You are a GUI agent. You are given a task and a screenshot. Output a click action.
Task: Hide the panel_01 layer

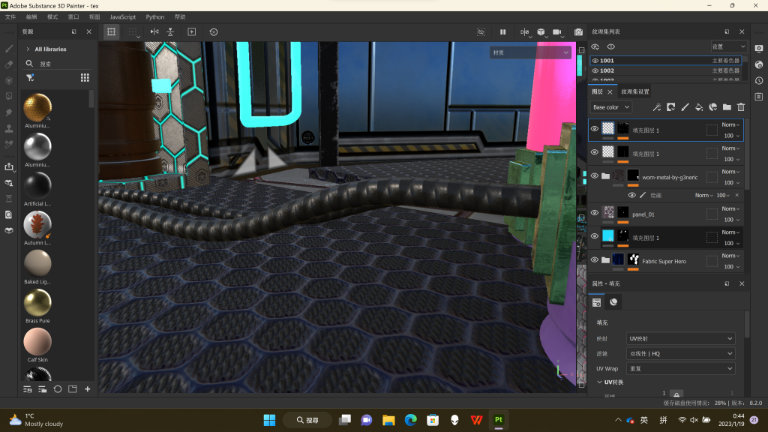click(595, 212)
